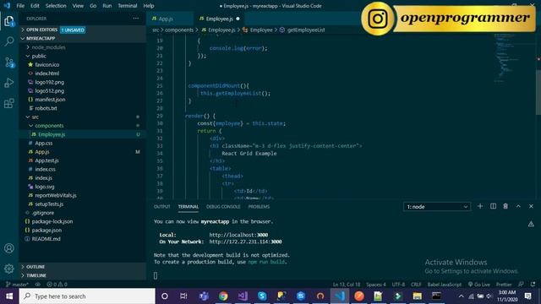Split the terminal panel
Screen dimensions: 541x304
click(x=493, y=206)
